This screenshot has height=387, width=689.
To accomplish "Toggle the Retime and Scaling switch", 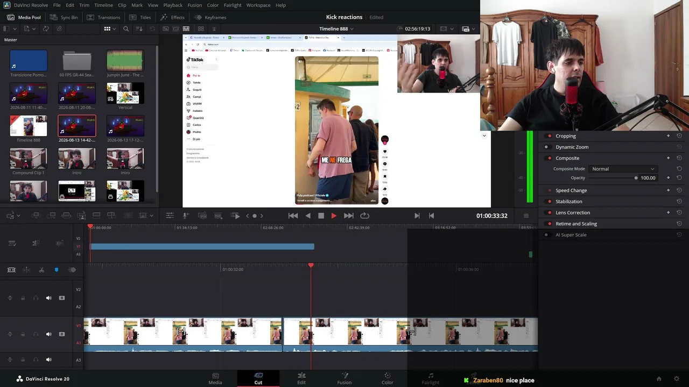I will click(x=549, y=224).
